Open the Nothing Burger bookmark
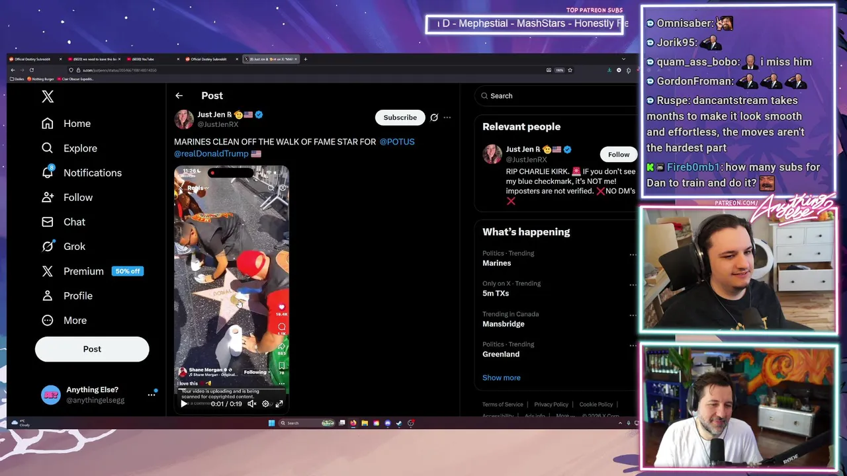 click(40, 79)
